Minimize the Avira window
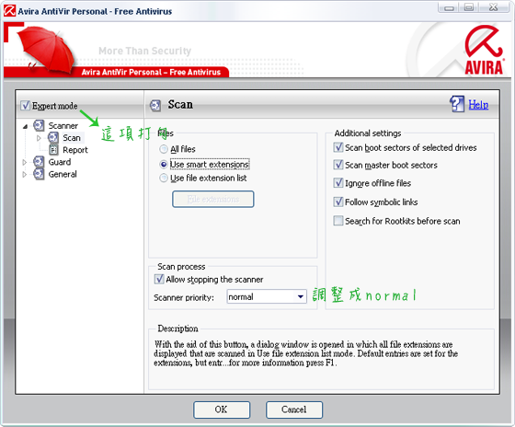This screenshot has width=515, height=427. 450,7
